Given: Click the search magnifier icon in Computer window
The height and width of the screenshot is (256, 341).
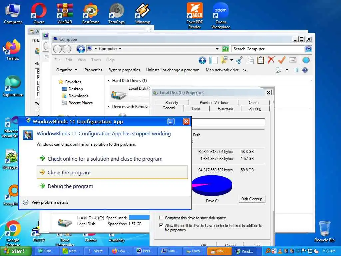Looking at the screenshot, I should pyautogui.click(x=308, y=49).
